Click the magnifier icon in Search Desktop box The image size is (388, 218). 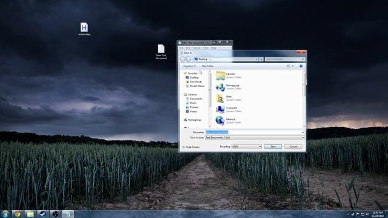[x=303, y=59]
